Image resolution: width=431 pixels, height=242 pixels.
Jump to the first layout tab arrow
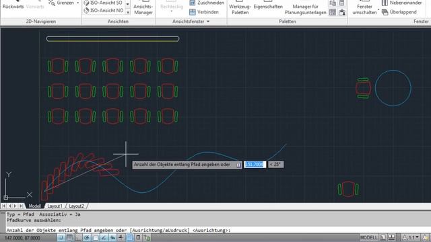click(x=4, y=206)
